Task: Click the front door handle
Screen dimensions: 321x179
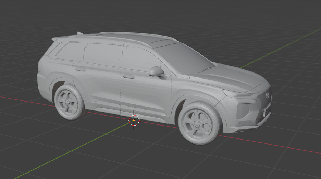Action: click(x=128, y=77)
